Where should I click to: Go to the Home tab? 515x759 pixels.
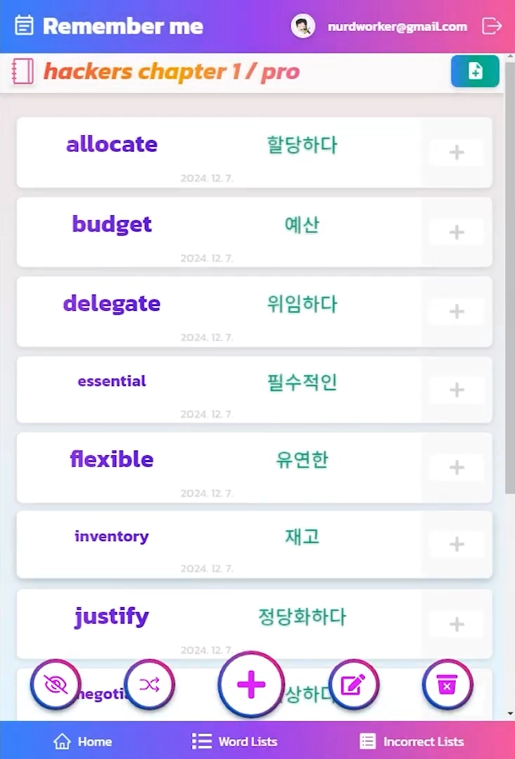[x=83, y=741]
